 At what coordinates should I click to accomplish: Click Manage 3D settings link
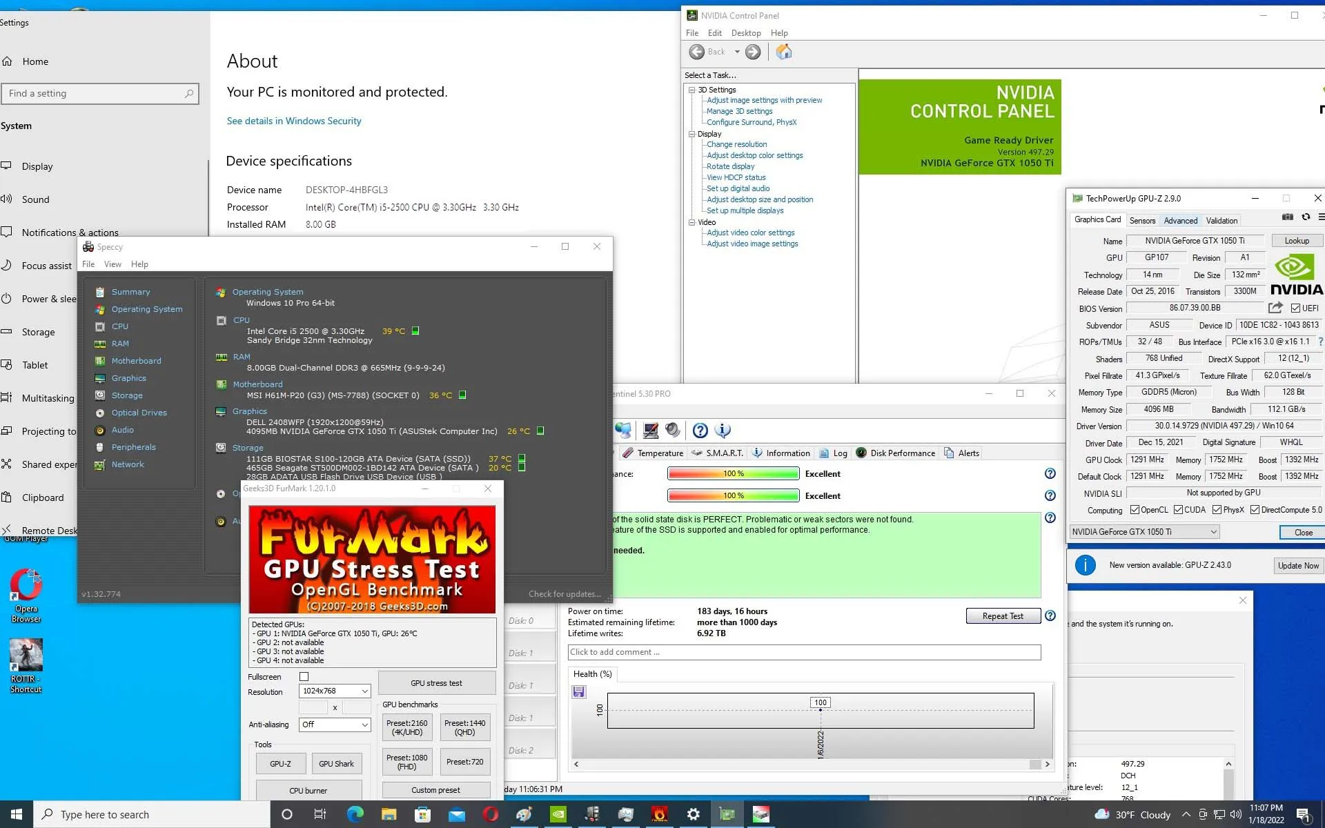739,111
